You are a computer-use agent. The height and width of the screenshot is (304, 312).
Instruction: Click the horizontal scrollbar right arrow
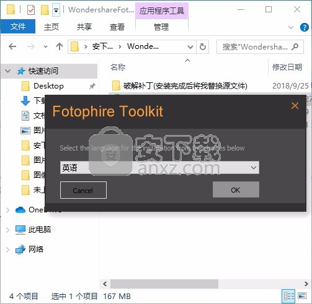306,284
